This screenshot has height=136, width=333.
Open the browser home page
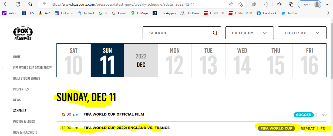point(30,4)
